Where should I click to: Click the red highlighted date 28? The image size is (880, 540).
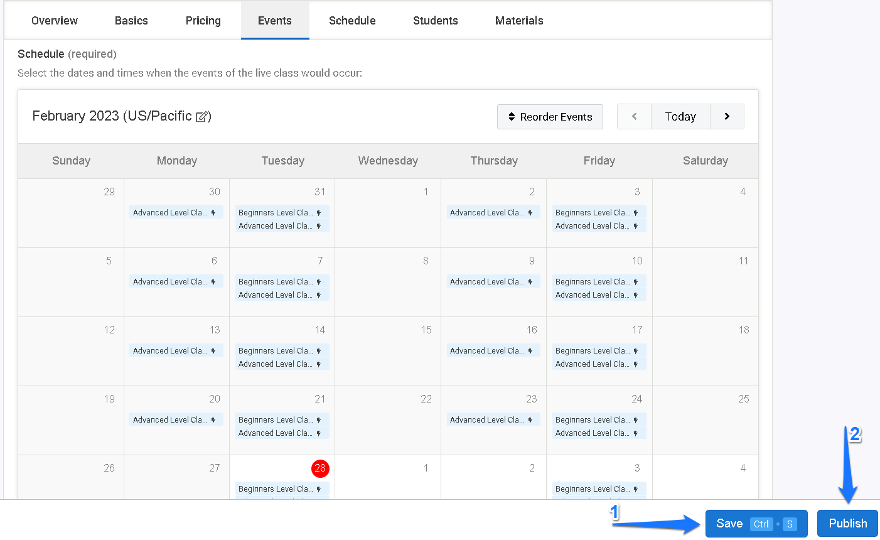320,468
